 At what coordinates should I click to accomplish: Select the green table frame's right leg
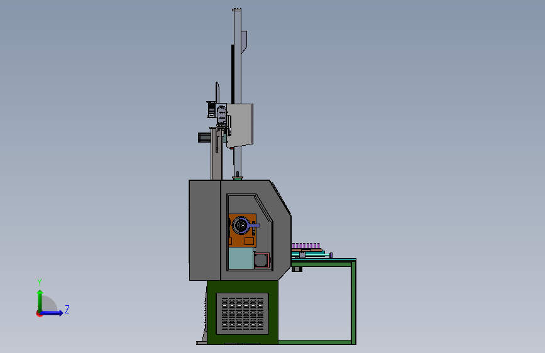[x=353, y=302]
